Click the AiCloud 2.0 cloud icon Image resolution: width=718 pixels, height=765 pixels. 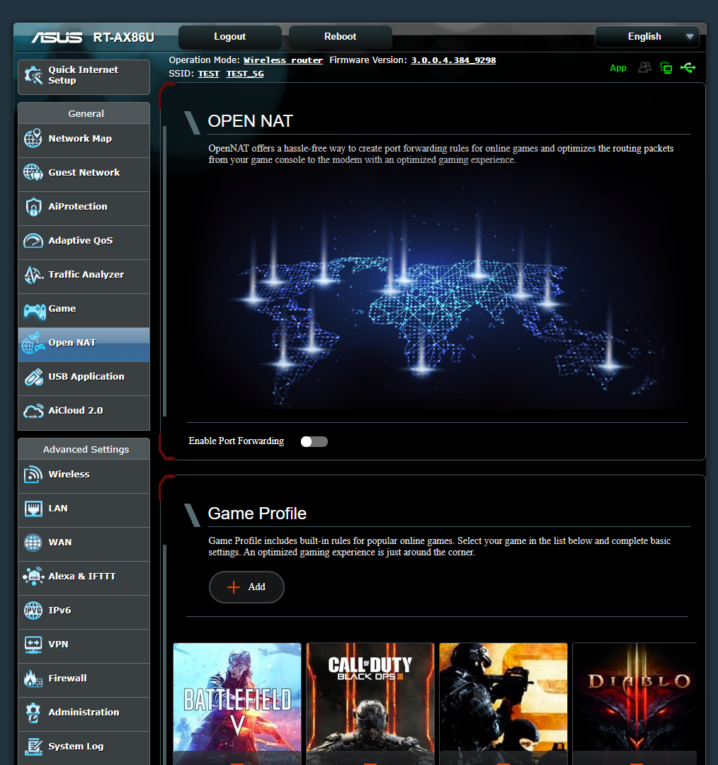pyautogui.click(x=33, y=411)
